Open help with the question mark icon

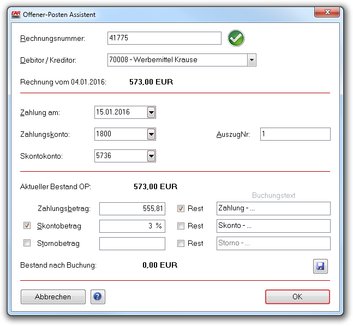(x=98, y=297)
